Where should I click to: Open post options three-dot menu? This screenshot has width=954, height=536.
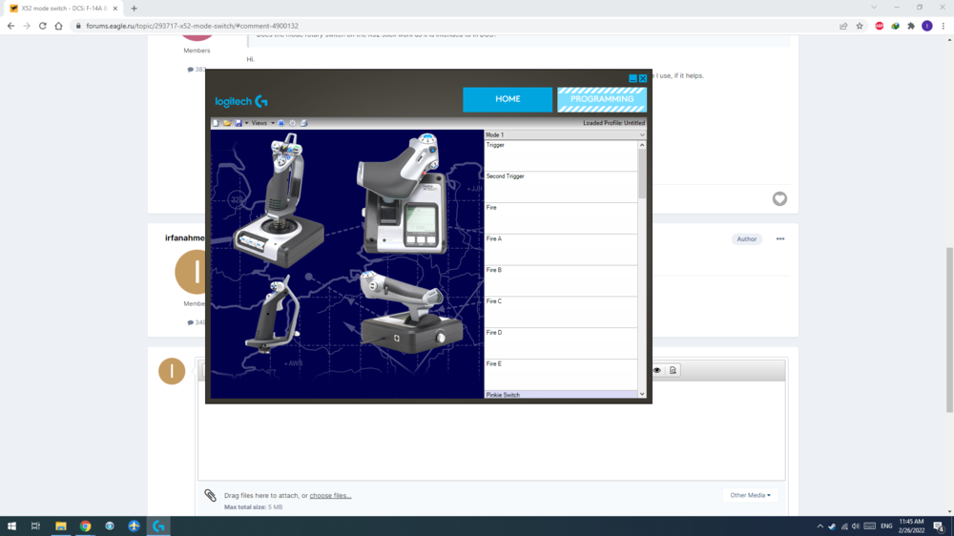pyautogui.click(x=780, y=239)
